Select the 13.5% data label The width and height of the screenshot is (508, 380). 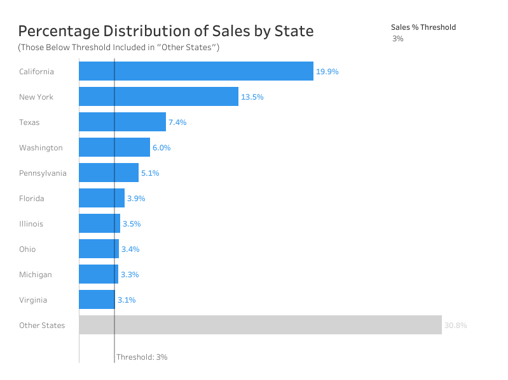(252, 97)
